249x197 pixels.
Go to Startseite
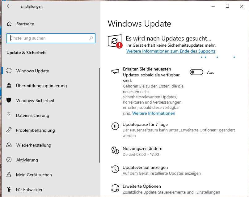click(25, 24)
